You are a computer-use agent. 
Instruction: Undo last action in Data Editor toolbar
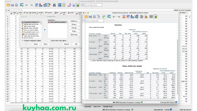coord(27,5)
